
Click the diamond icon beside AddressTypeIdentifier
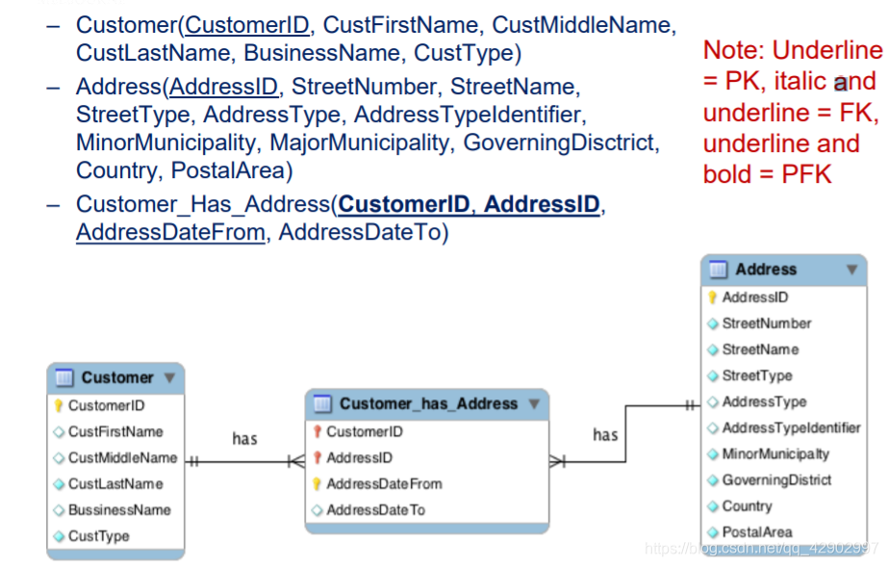[x=713, y=427]
